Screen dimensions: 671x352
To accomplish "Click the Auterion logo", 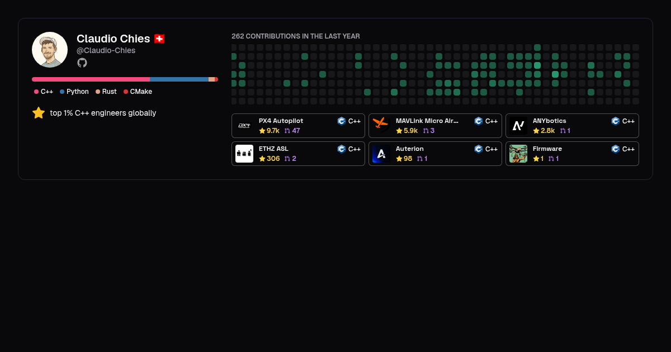I will click(x=381, y=154).
